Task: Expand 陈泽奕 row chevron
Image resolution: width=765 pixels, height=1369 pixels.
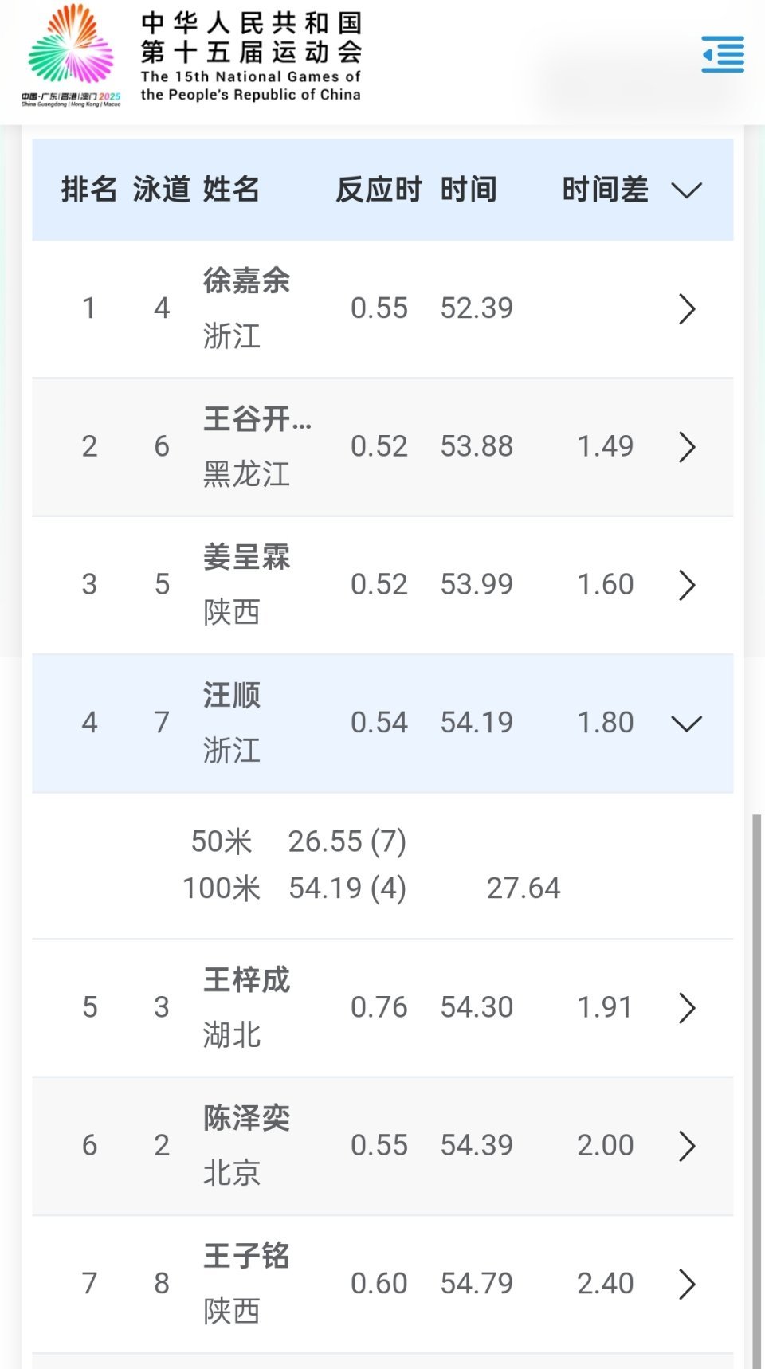Action: 687,1146
